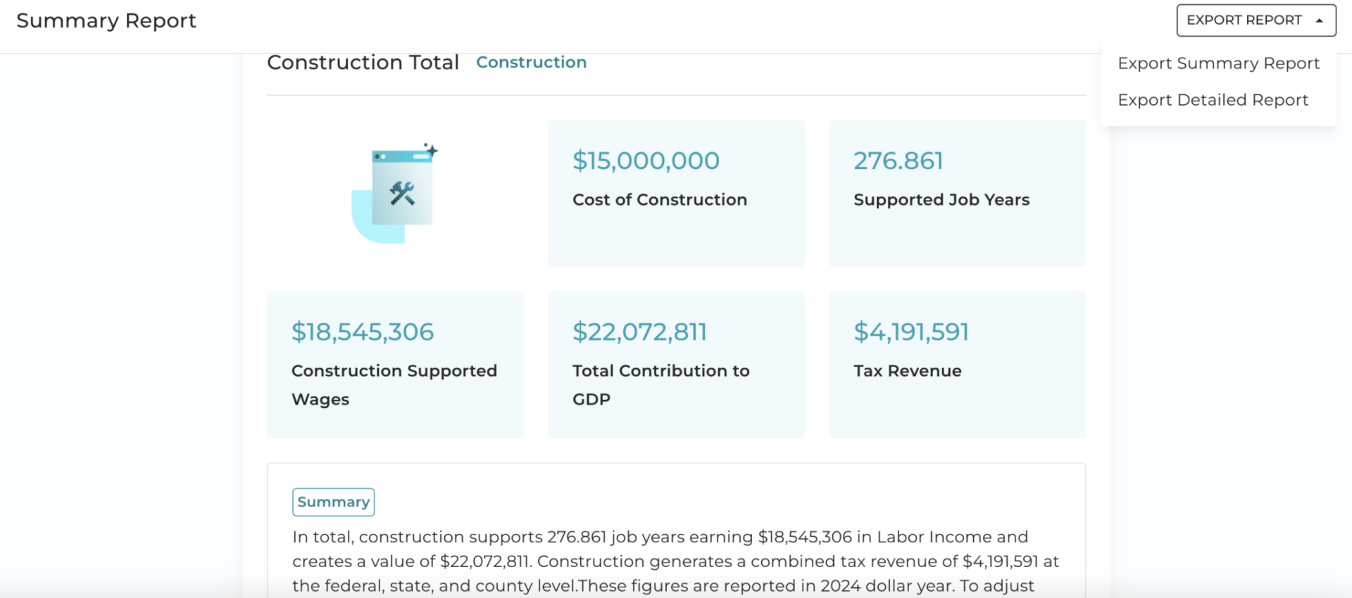Select the Total Contribution to GDP card
1352x598 pixels.
pos(676,365)
